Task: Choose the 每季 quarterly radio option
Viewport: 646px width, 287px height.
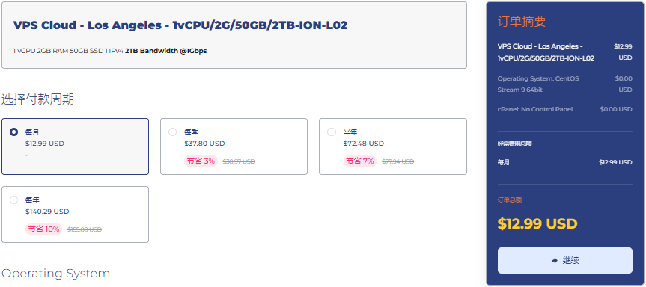Action: [173, 132]
